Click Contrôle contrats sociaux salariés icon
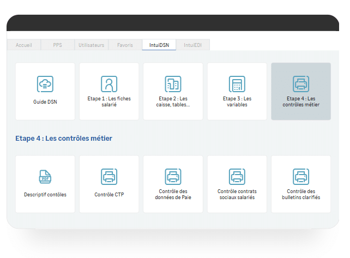Screen dimensions: 350x258 (237, 177)
